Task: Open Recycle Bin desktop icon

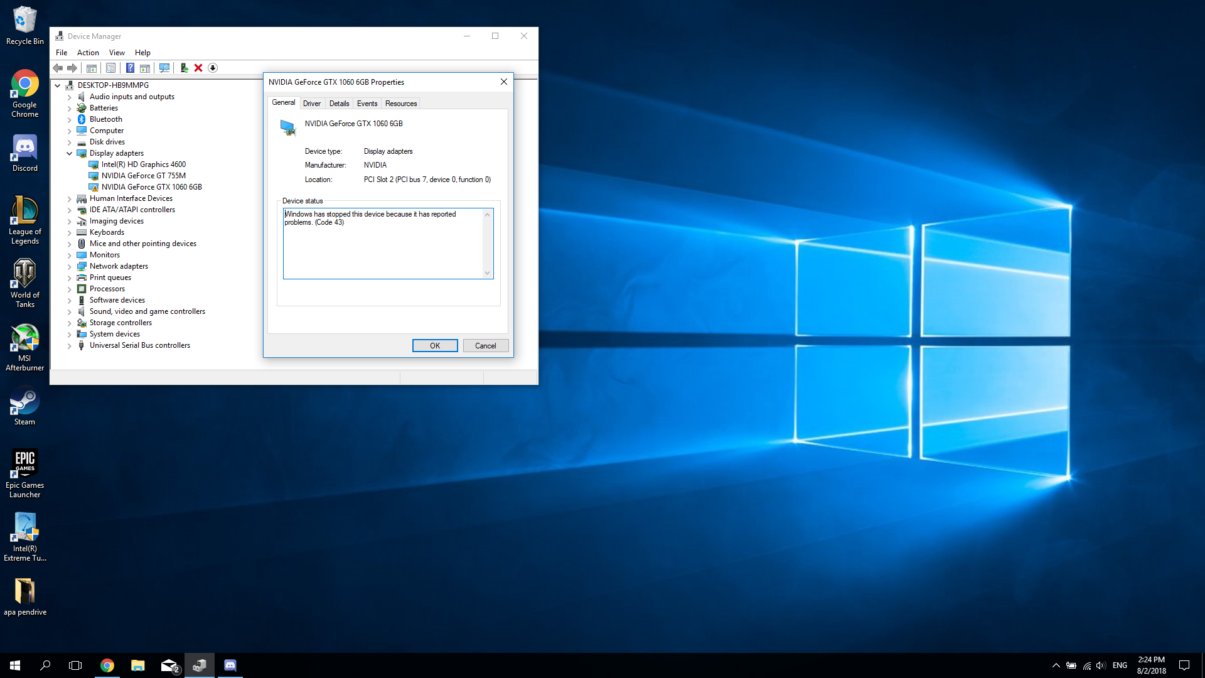Action: [x=24, y=25]
